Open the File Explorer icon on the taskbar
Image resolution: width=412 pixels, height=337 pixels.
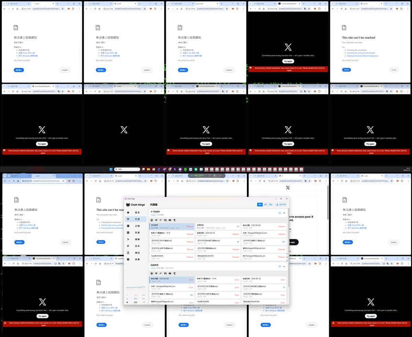[x=148, y=169]
